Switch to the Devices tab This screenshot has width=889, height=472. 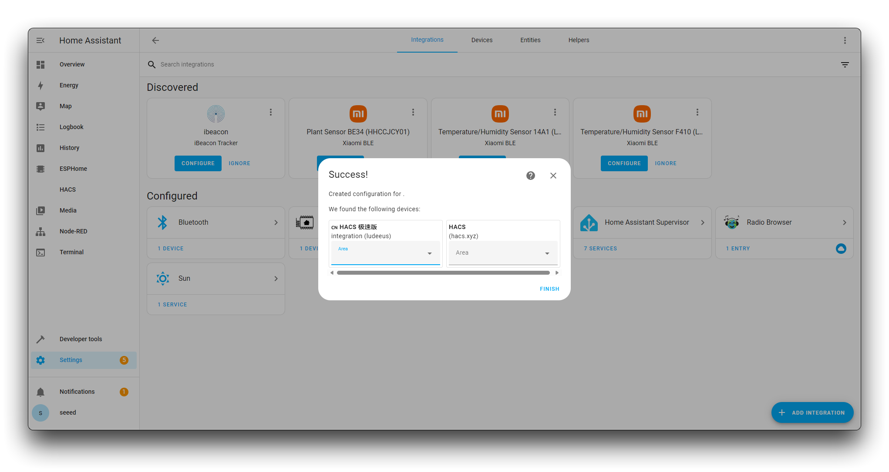(x=482, y=40)
